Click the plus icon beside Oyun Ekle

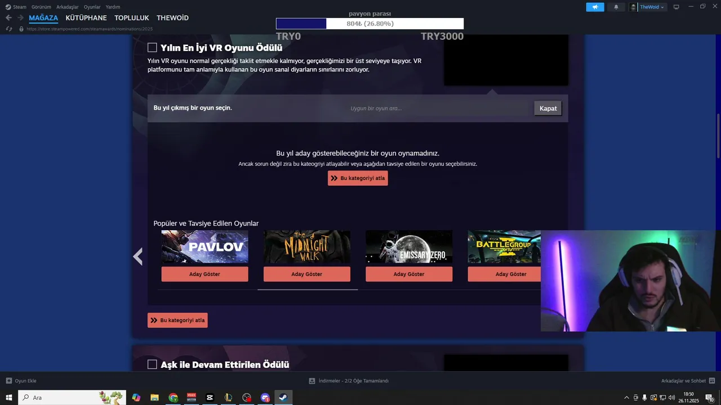coord(8,381)
